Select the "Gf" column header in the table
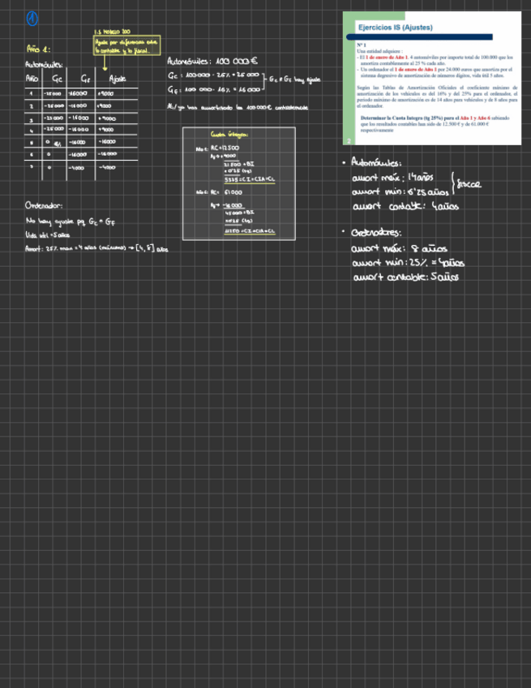The width and height of the screenshot is (531, 688). coord(85,79)
